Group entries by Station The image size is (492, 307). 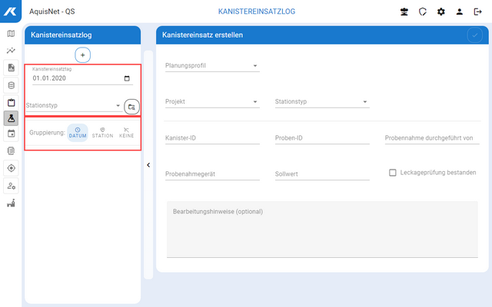coord(102,133)
